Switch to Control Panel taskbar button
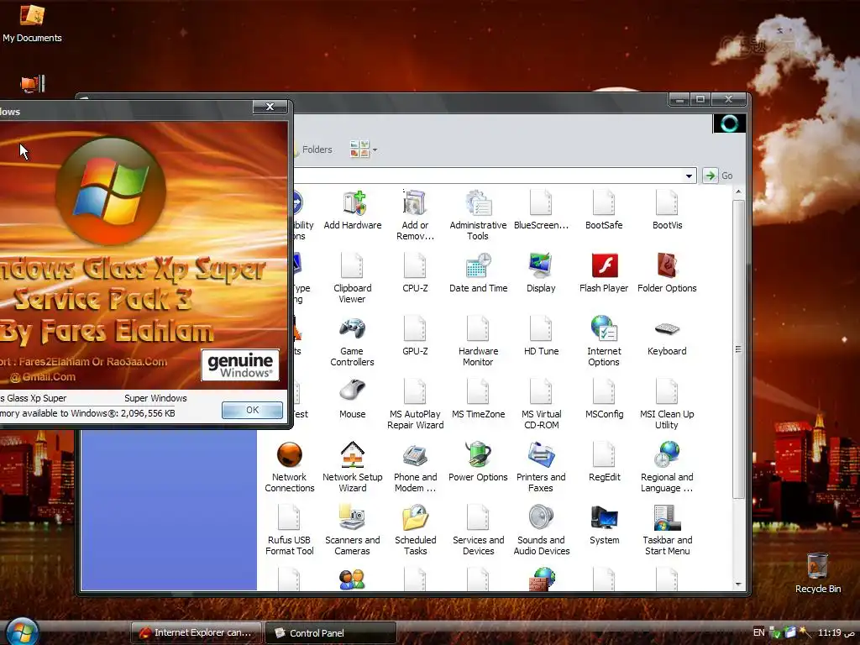 click(331, 632)
